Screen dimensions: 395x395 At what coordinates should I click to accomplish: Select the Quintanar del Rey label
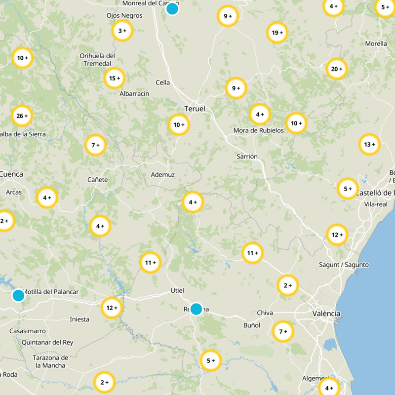47,343
